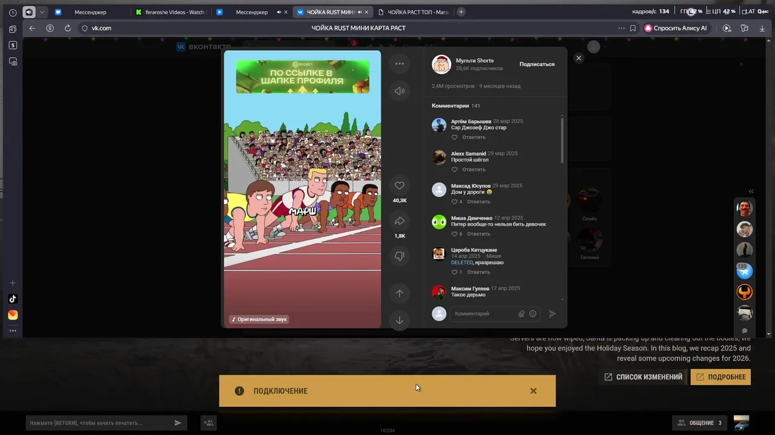Send chat message arrow in Rust
Viewport: 775px width, 435px height.
pos(178,423)
